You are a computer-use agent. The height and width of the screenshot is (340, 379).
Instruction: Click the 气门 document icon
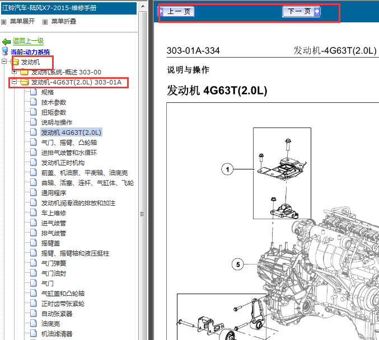(34, 283)
